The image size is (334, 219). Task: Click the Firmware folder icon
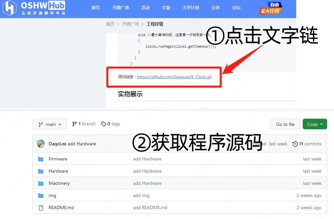click(x=41, y=159)
